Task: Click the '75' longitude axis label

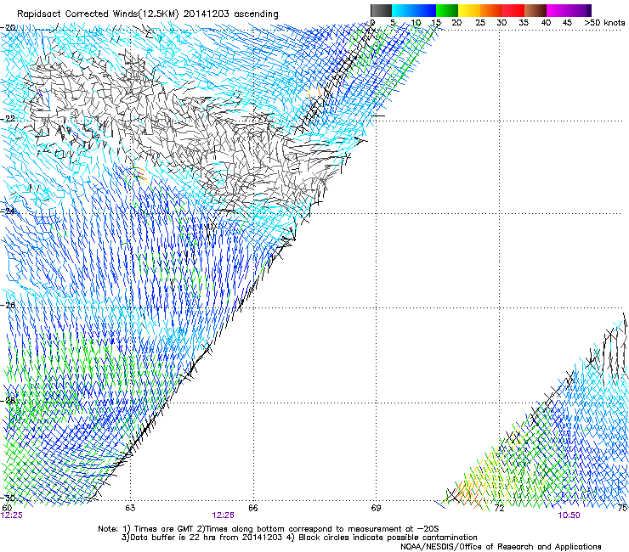Action: [x=622, y=508]
